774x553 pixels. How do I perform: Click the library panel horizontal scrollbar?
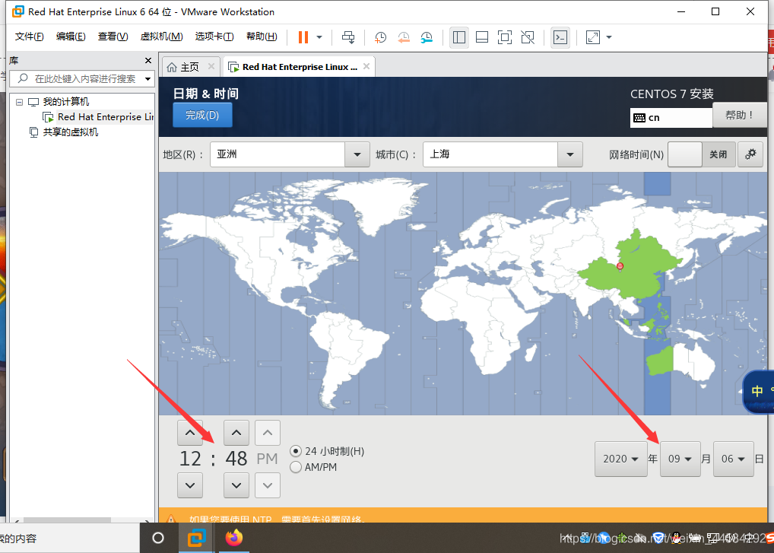[x=67, y=520]
